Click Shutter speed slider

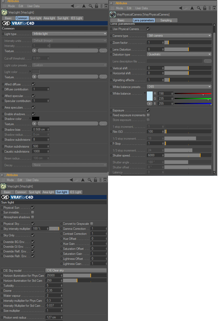188,155
